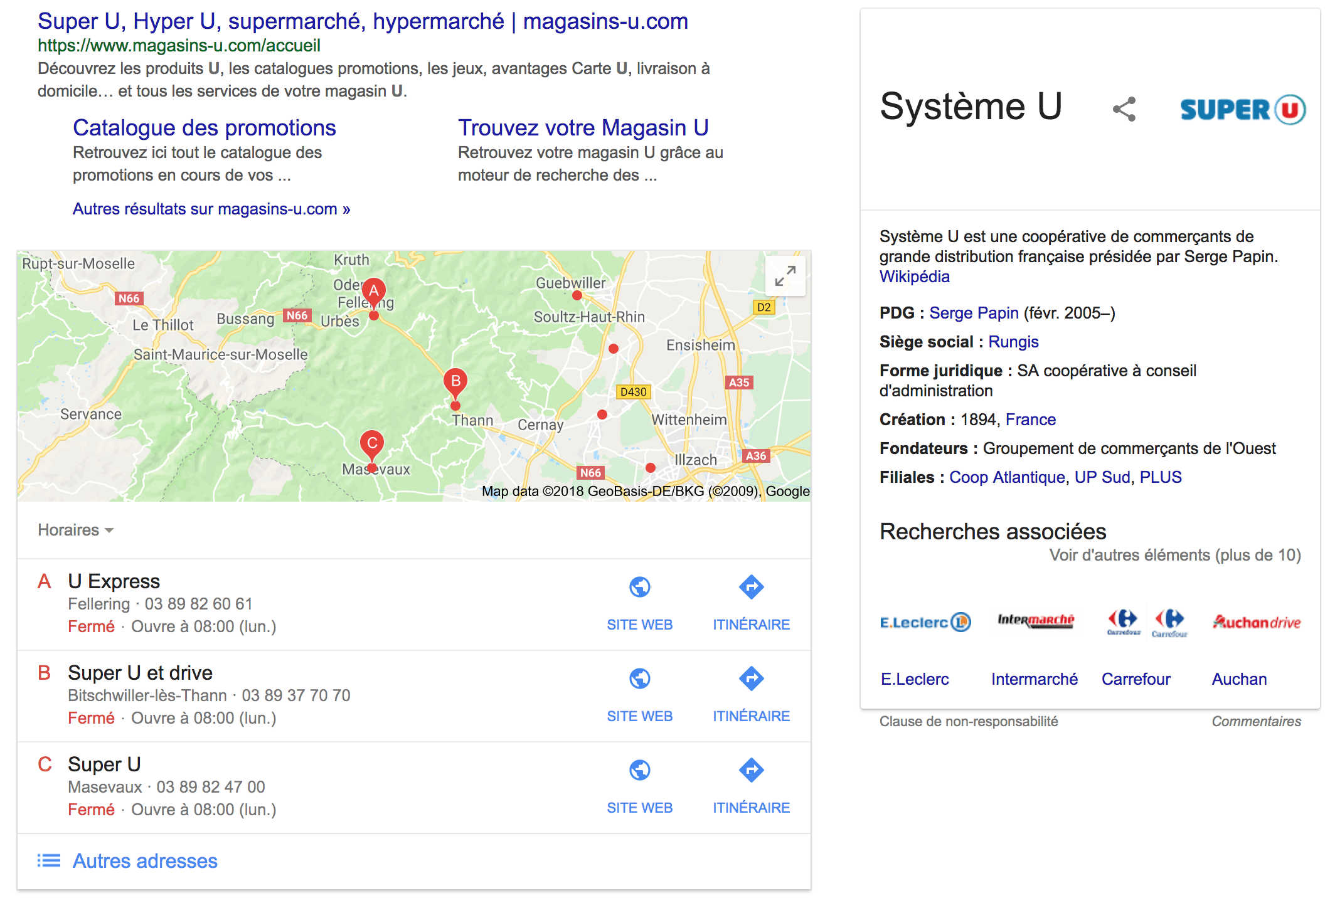The height and width of the screenshot is (903, 1330).
Task: Click the E.Leclerc logo thumbnail
Action: (x=925, y=622)
